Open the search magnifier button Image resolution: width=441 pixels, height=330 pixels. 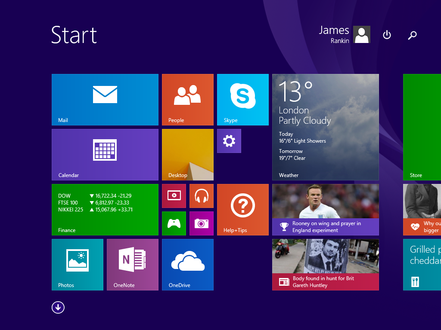click(412, 35)
